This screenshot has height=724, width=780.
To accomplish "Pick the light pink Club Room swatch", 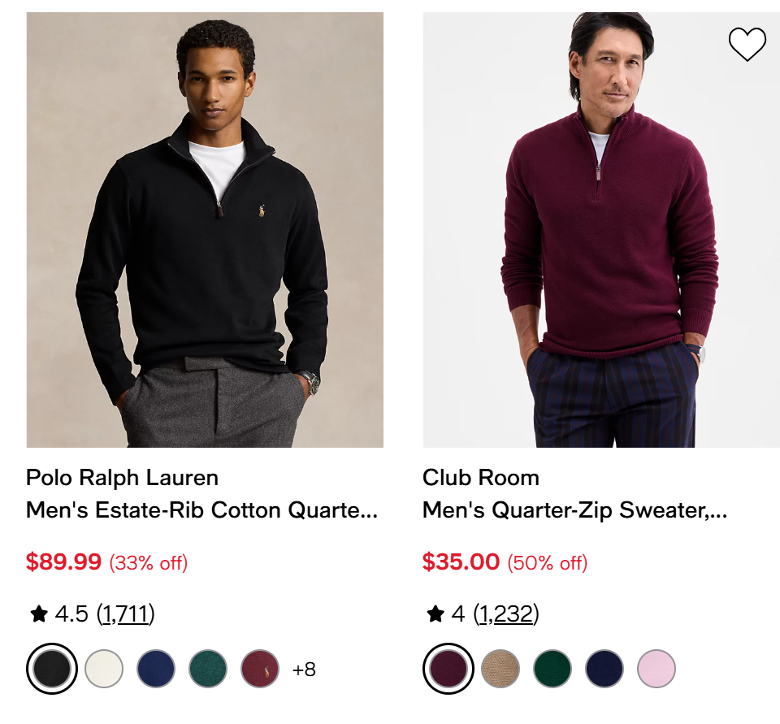I will click(x=656, y=669).
